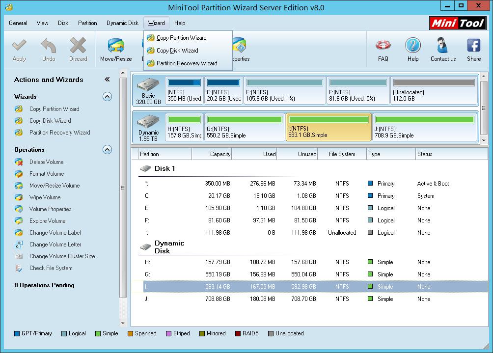Select the Unallocated 112.0 GB block
The width and height of the screenshot is (493, 353).
pos(434,90)
